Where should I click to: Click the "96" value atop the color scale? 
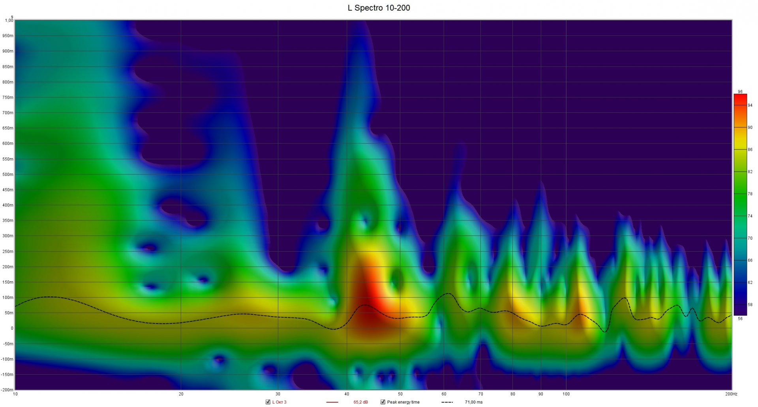(x=740, y=91)
